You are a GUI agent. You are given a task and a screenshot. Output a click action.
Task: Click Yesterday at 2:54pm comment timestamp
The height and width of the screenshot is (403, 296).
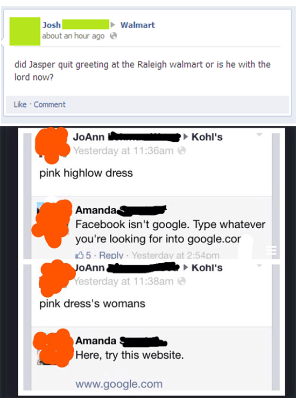(175, 255)
